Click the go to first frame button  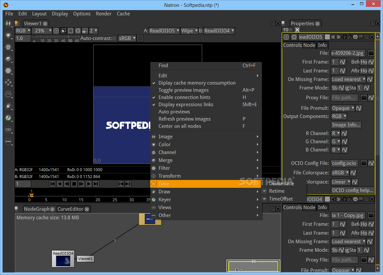(52, 184)
